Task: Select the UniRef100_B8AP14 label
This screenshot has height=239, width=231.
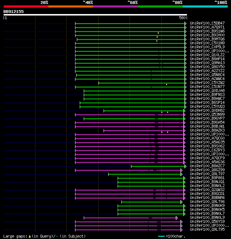Action: pyautogui.click(x=207, y=59)
